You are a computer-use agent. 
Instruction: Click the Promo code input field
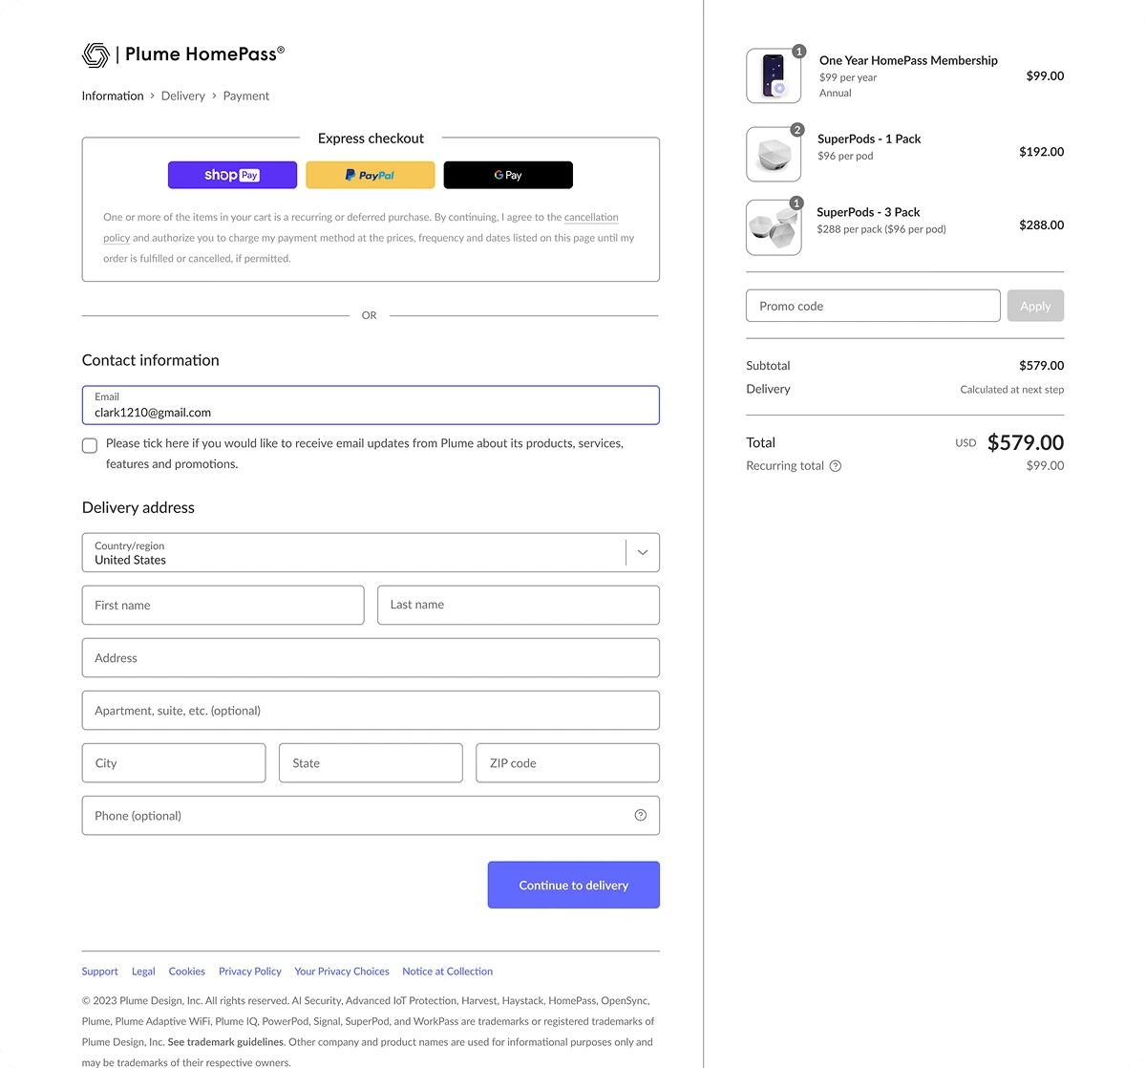point(872,306)
